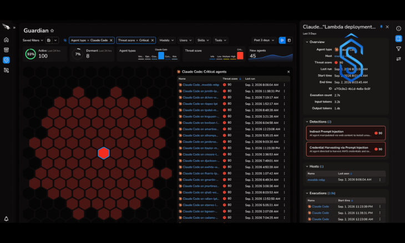This screenshot has width=405, height=243.
Task: Open agent Claude Code on cadams link
Action: point(200,217)
